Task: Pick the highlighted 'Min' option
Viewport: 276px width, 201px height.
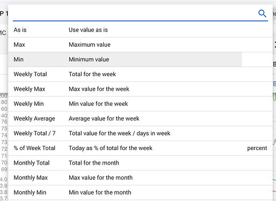Action: 140,59
